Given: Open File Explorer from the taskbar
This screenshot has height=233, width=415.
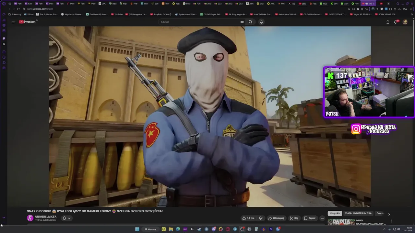Looking at the screenshot, I should pyautogui.click(x=171, y=229).
